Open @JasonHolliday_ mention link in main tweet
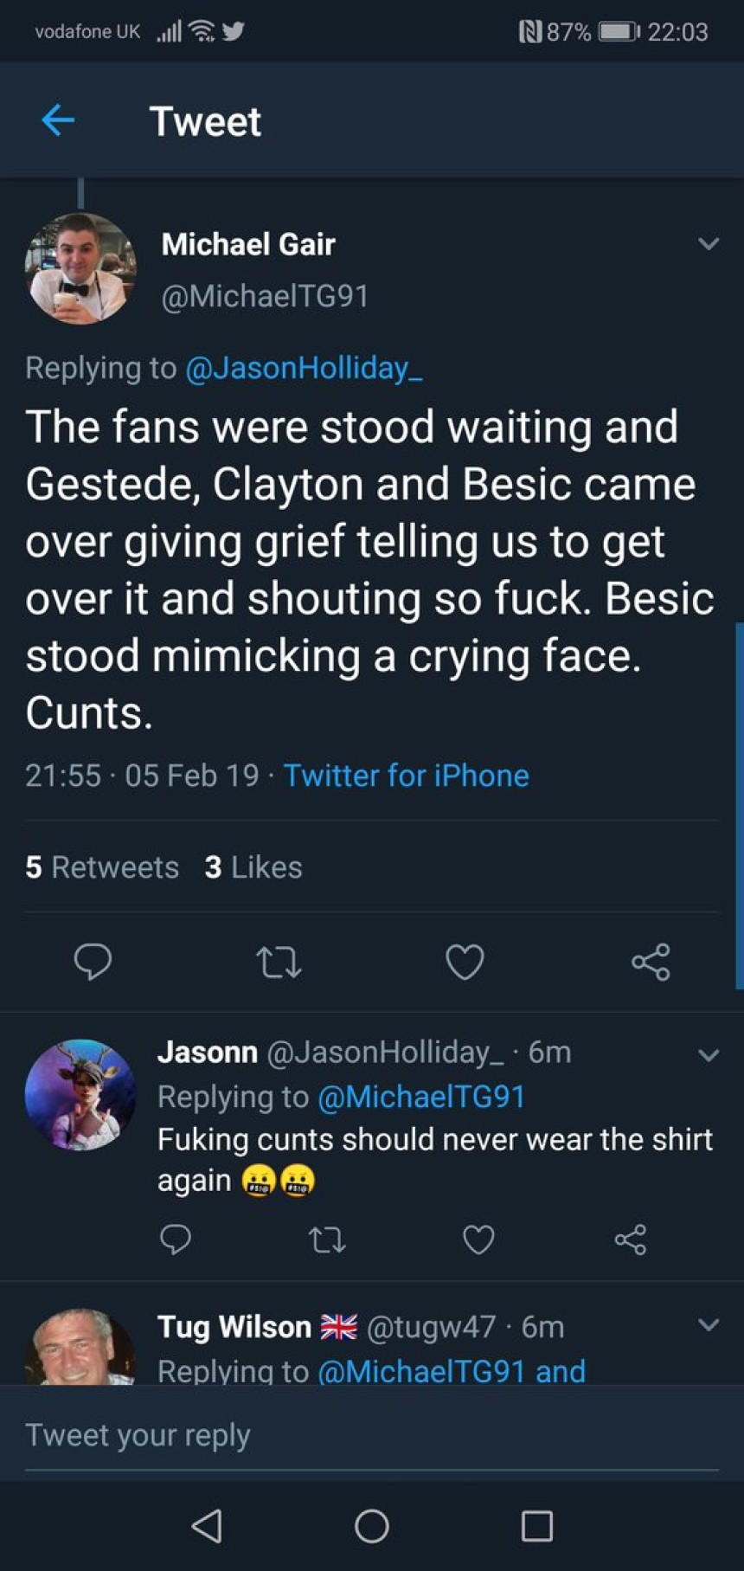Screen dimensions: 744x1571 pos(304,368)
